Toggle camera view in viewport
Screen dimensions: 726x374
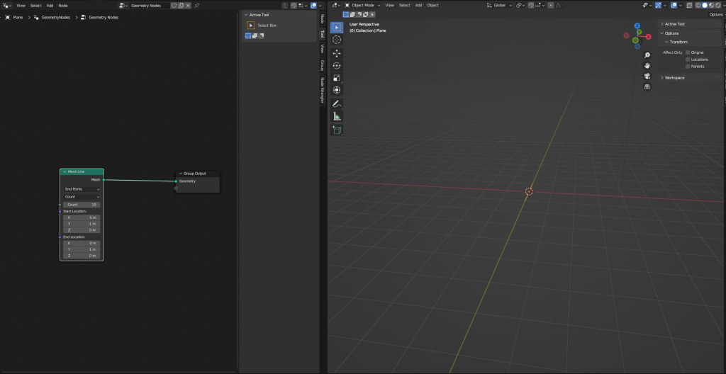coord(647,76)
